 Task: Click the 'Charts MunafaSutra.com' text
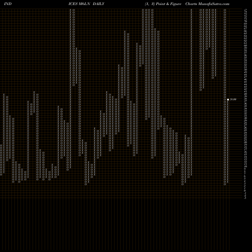tap(207, 4)
